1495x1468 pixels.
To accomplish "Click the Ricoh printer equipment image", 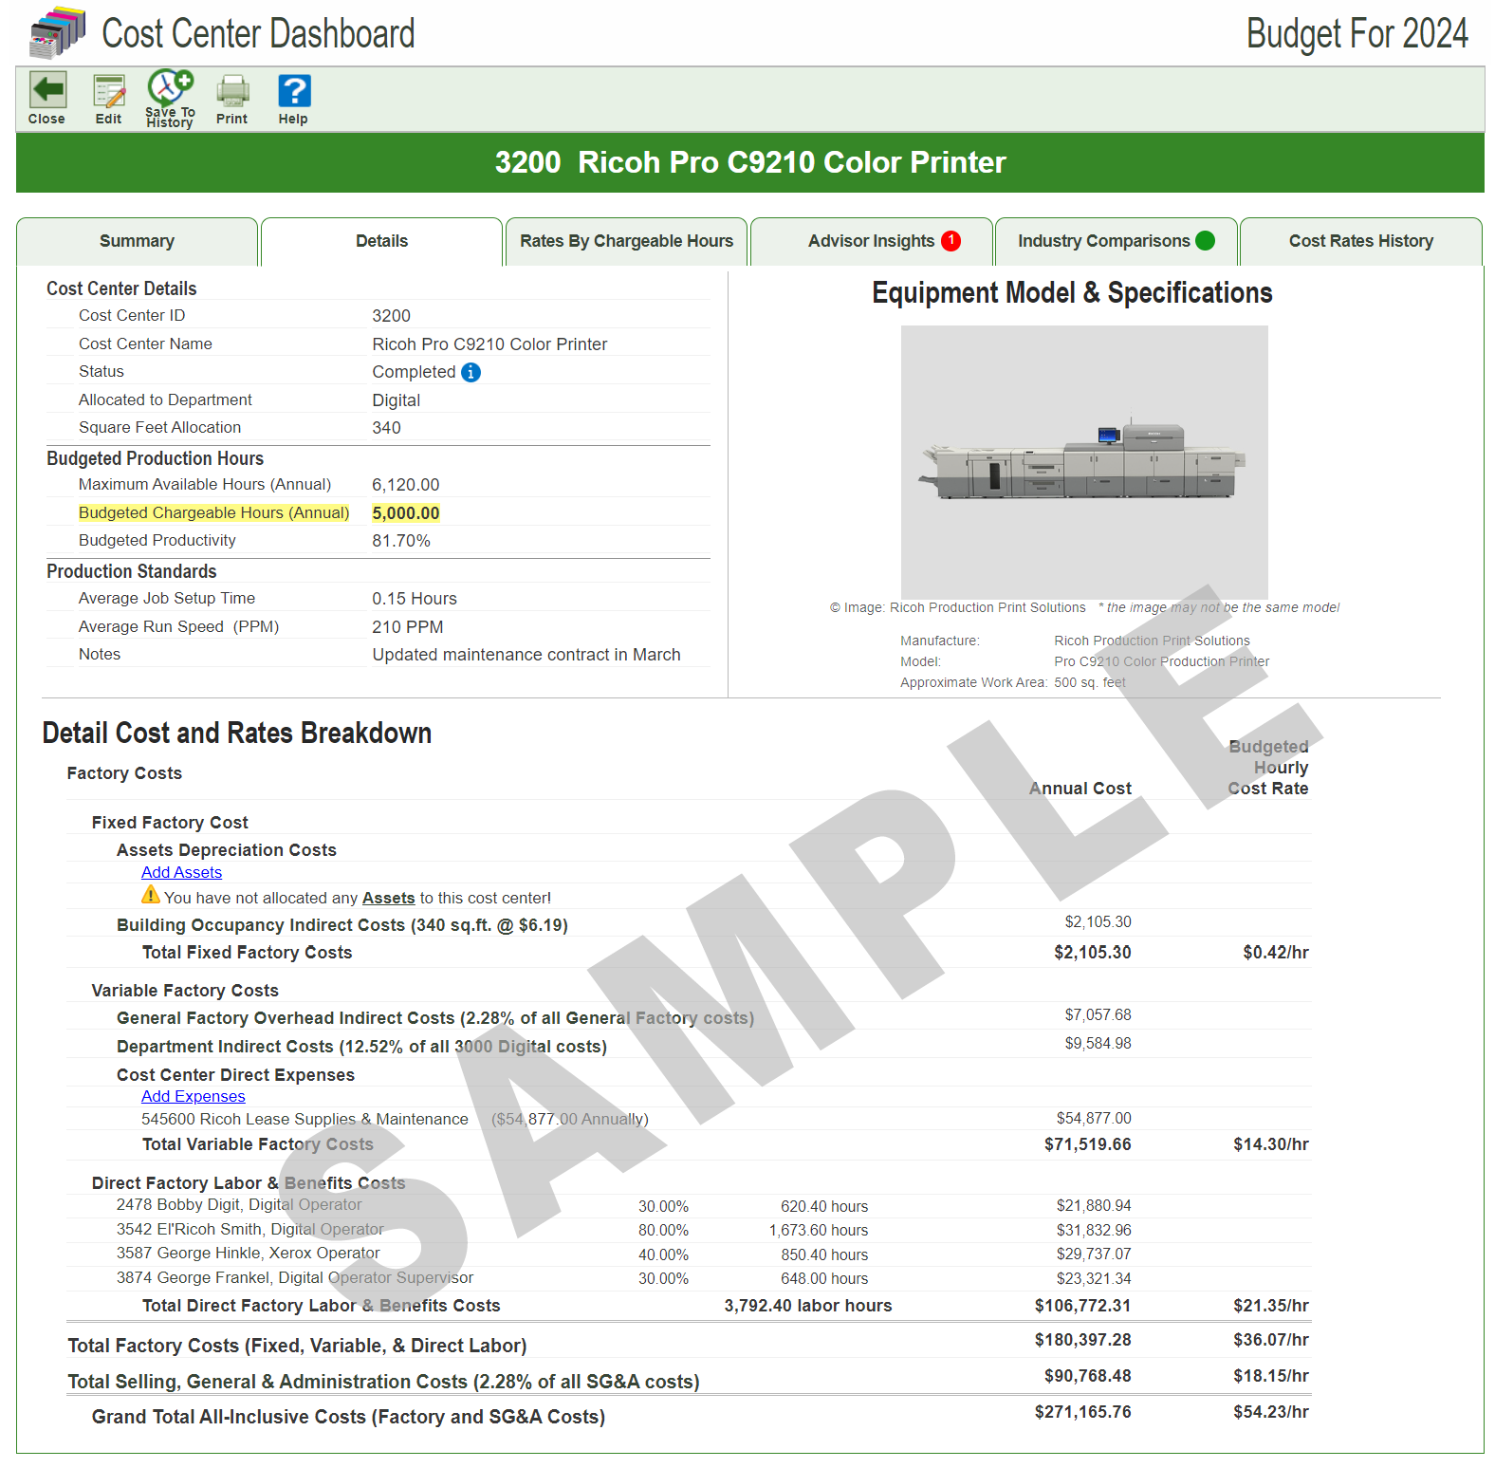I will coord(1084,462).
